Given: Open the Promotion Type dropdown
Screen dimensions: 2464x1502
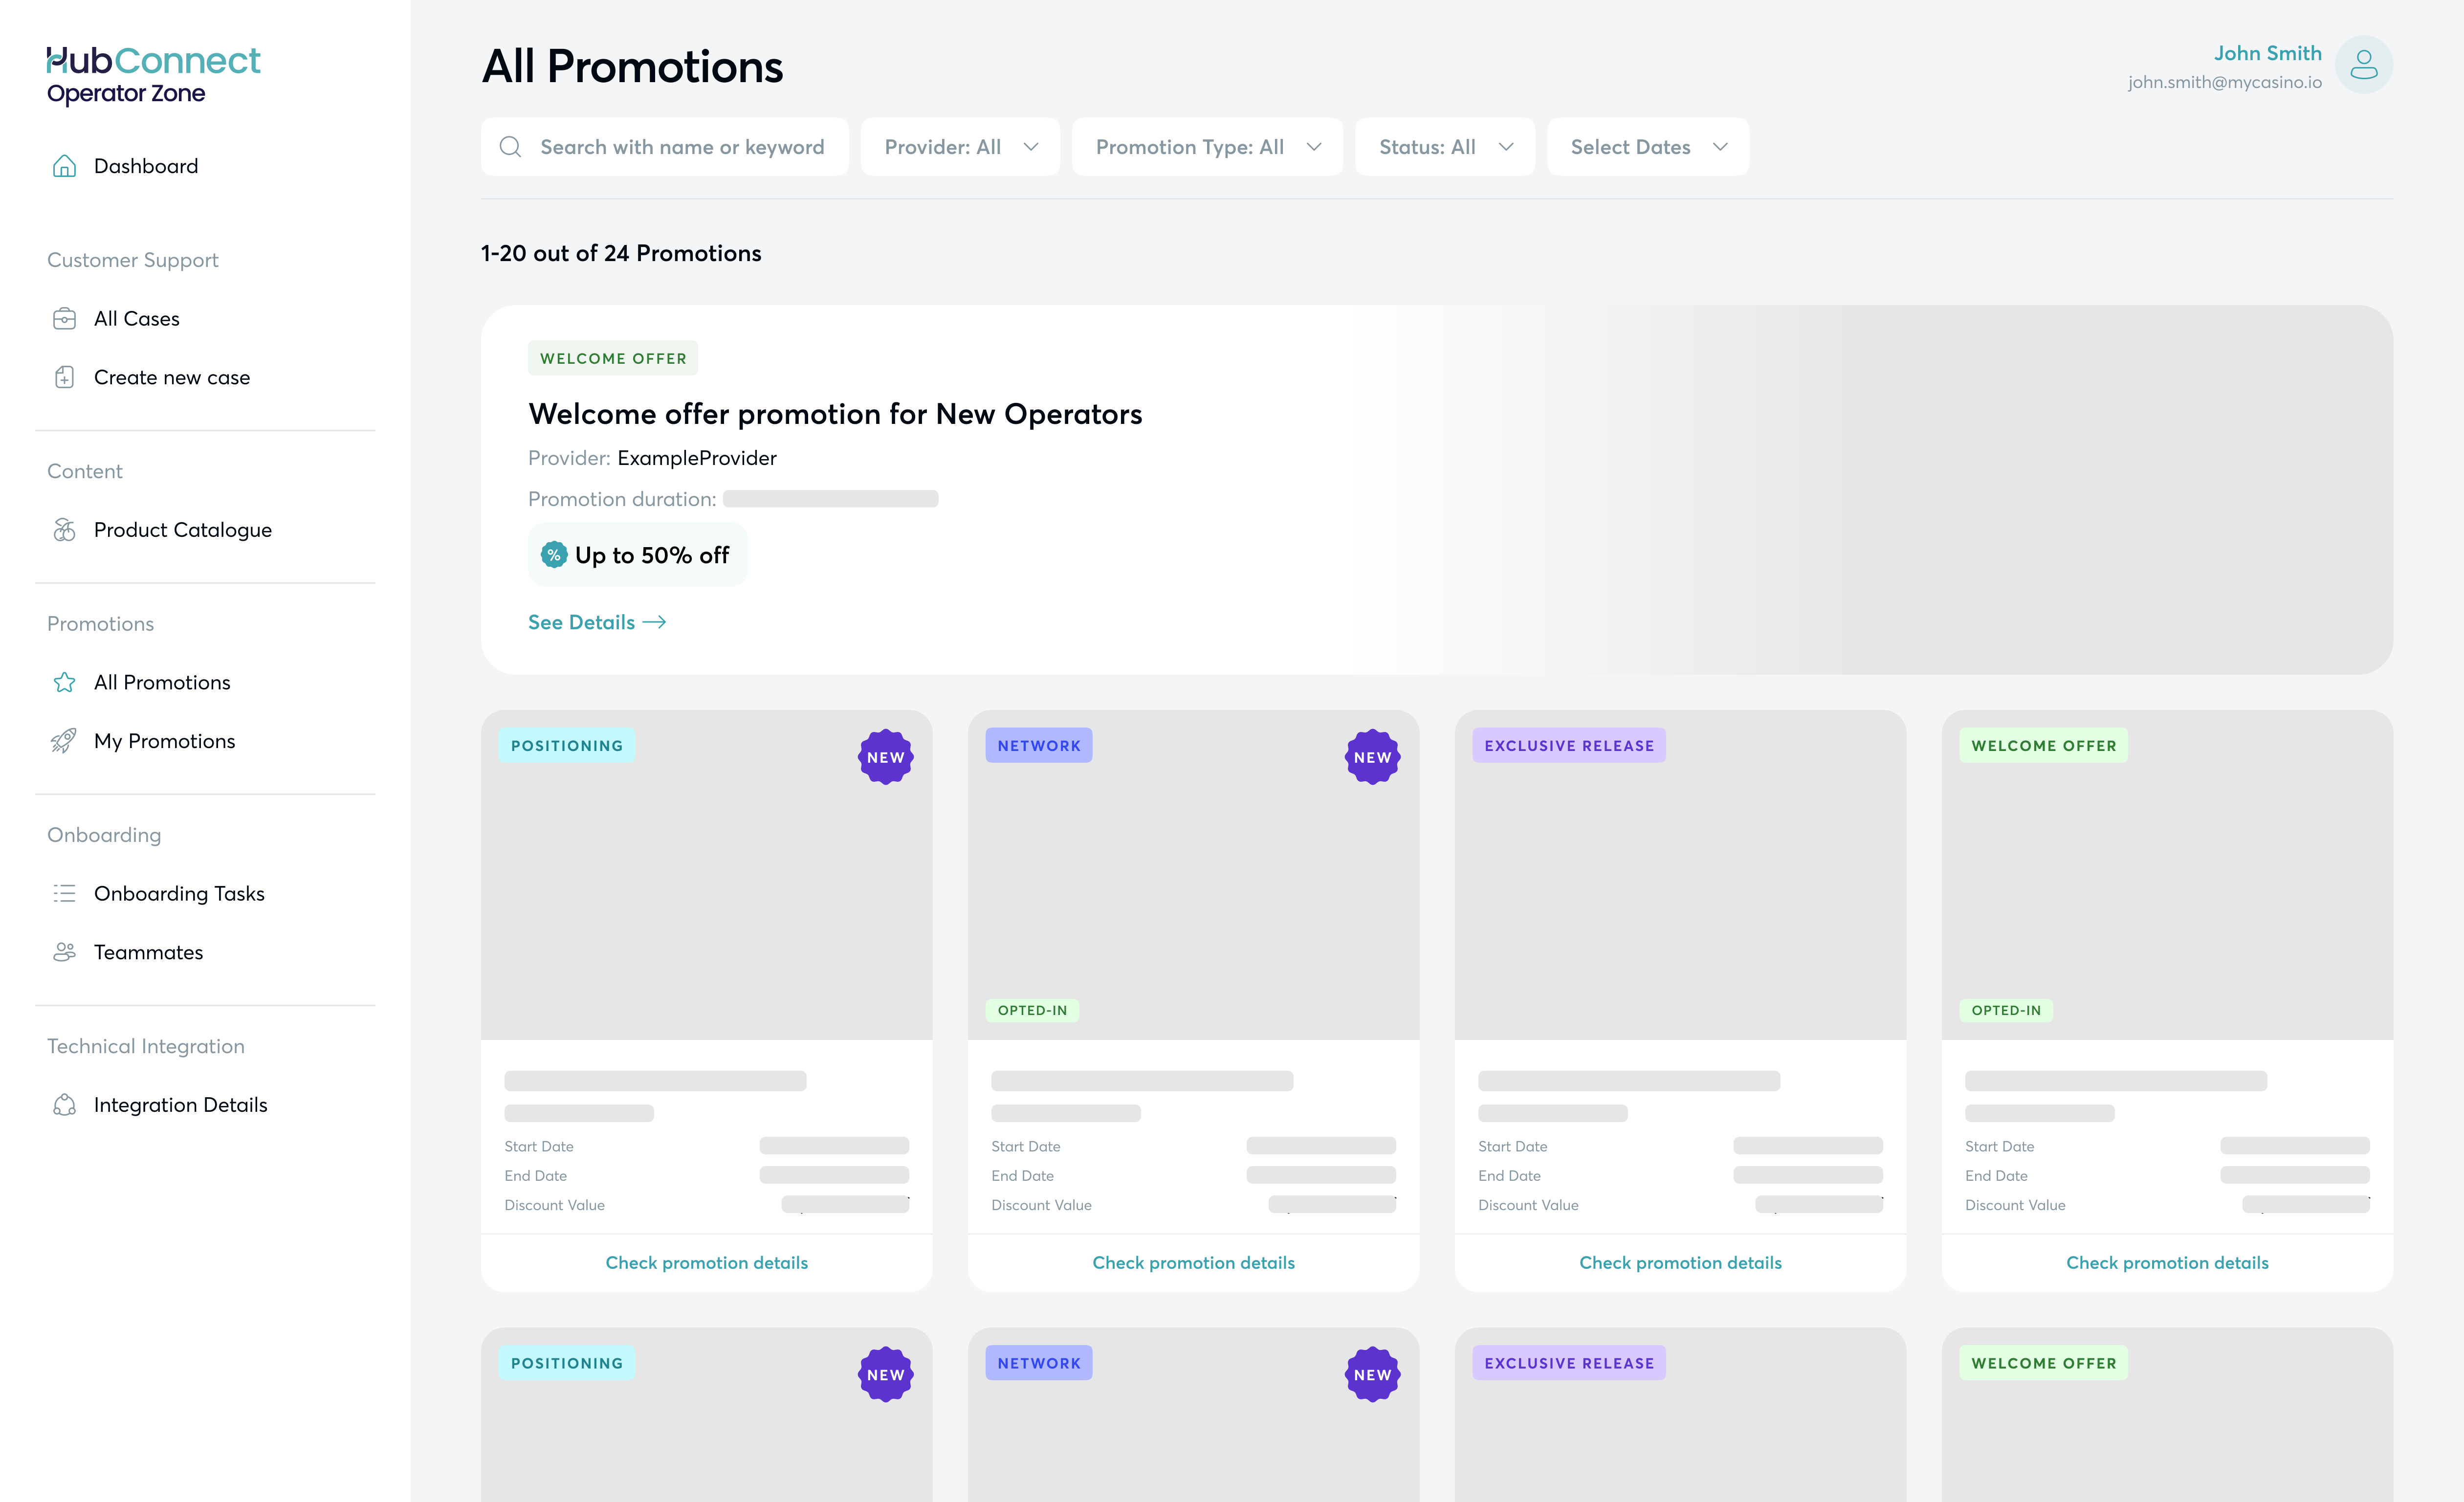Looking at the screenshot, I should pyautogui.click(x=1207, y=147).
